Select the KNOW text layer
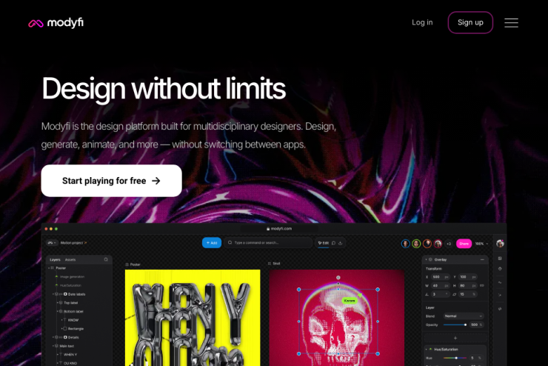The width and height of the screenshot is (548, 366). click(73, 320)
